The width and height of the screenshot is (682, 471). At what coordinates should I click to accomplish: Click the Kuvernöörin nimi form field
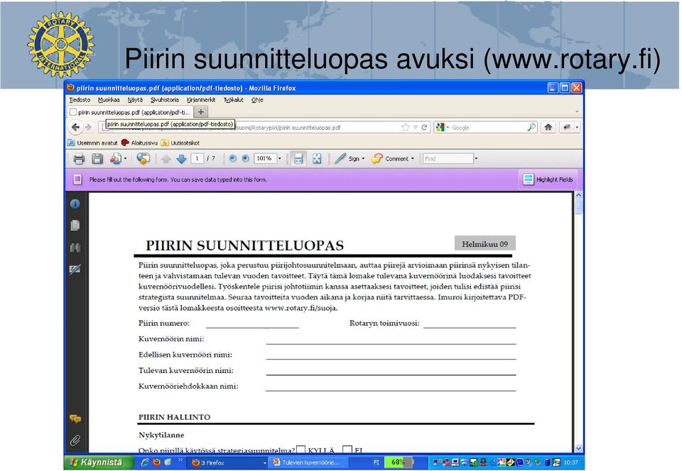pyautogui.click(x=391, y=340)
